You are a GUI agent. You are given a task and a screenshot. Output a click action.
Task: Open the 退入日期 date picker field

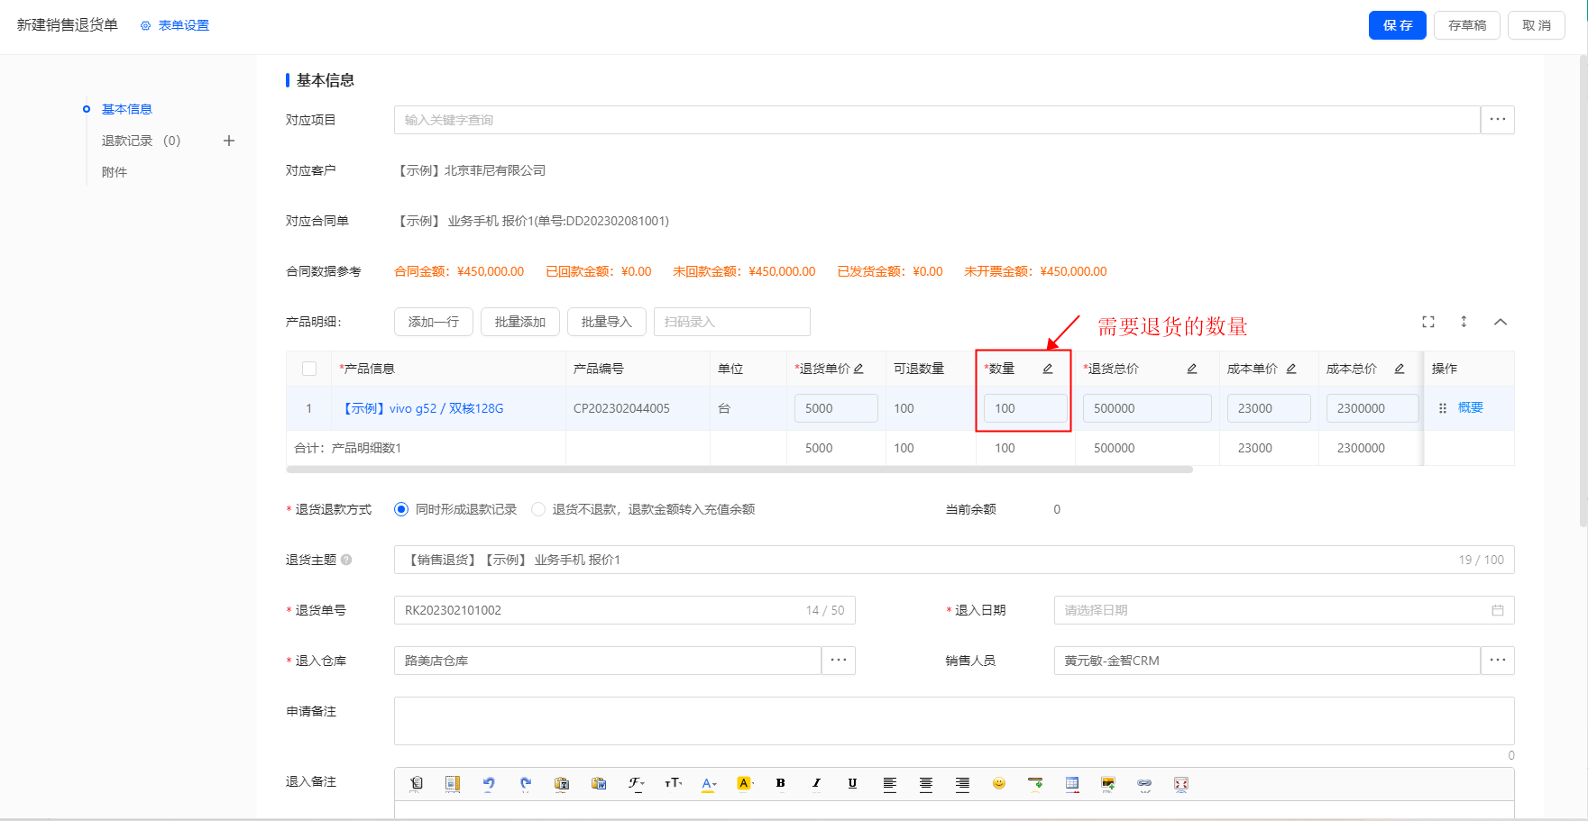click(1284, 610)
